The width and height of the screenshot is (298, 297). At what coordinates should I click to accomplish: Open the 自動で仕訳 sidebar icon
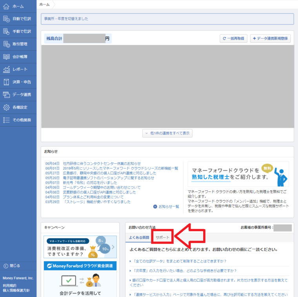pos(6,19)
